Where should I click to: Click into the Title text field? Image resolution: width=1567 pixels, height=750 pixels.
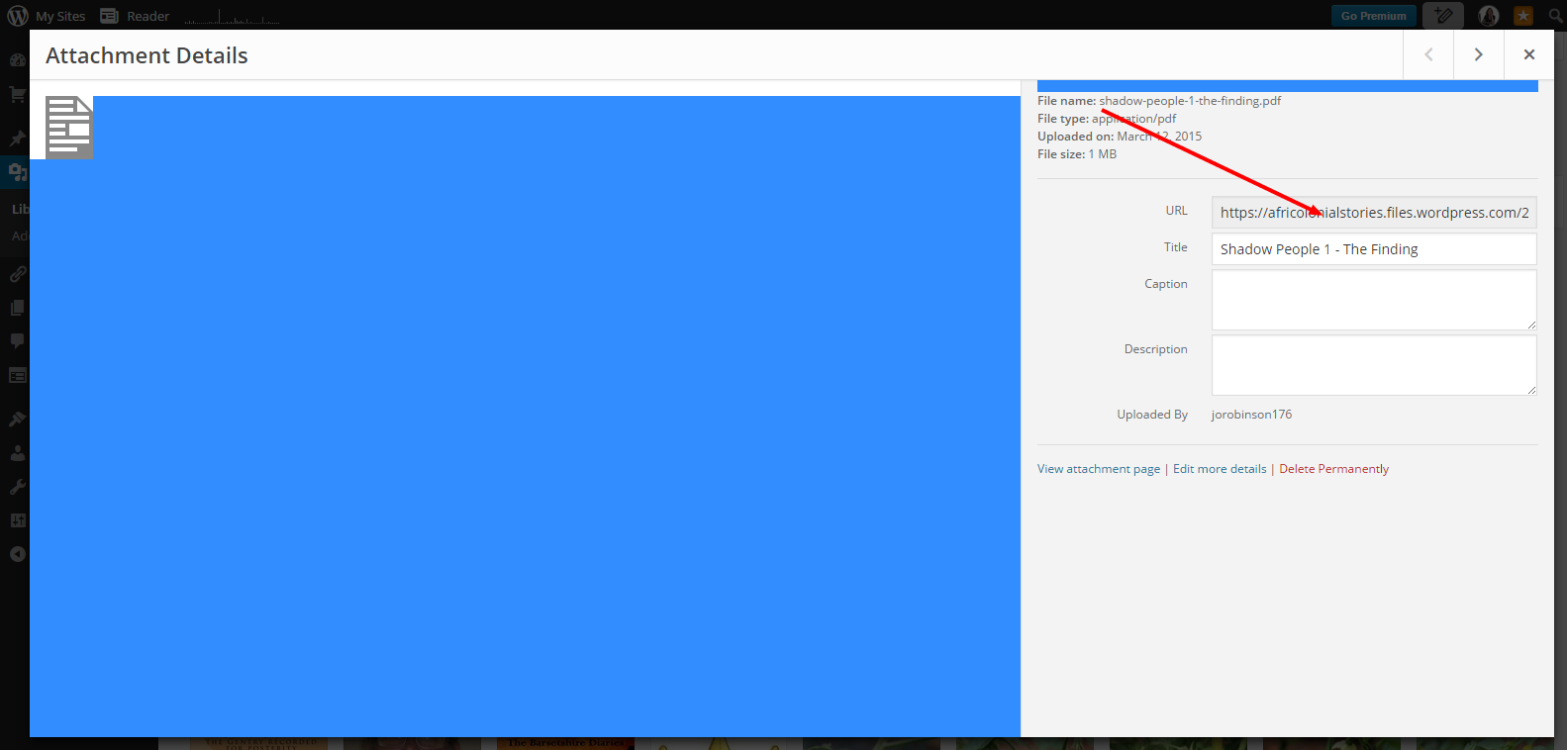tap(1374, 249)
